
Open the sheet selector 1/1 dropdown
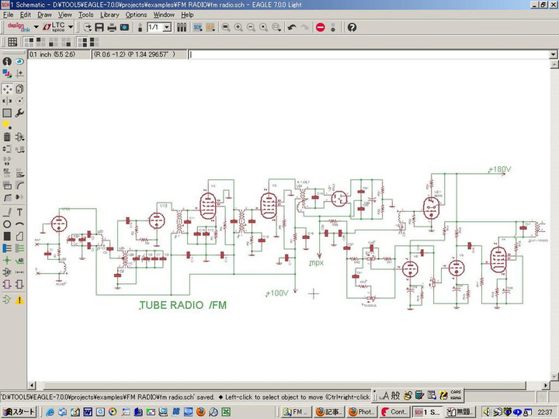167,27
